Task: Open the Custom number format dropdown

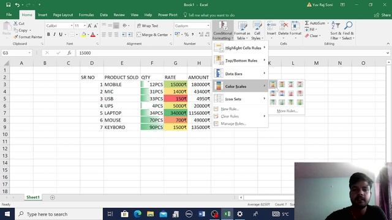Action: tap(208, 26)
